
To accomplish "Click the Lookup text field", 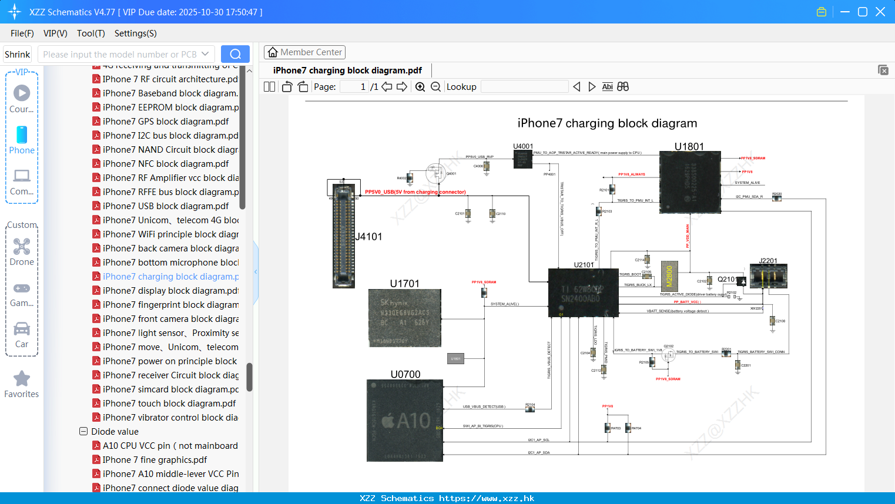I will tap(524, 86).
